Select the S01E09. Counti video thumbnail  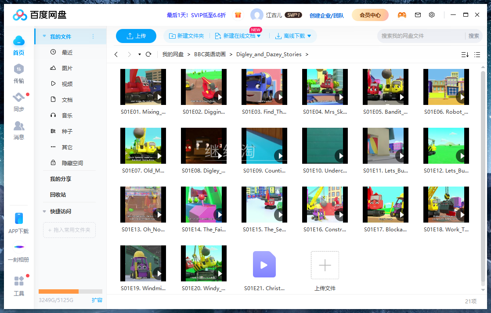[264, 146]
